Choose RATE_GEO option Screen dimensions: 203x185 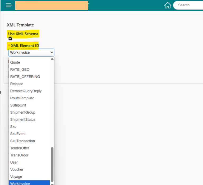click(x=29, y=70)
